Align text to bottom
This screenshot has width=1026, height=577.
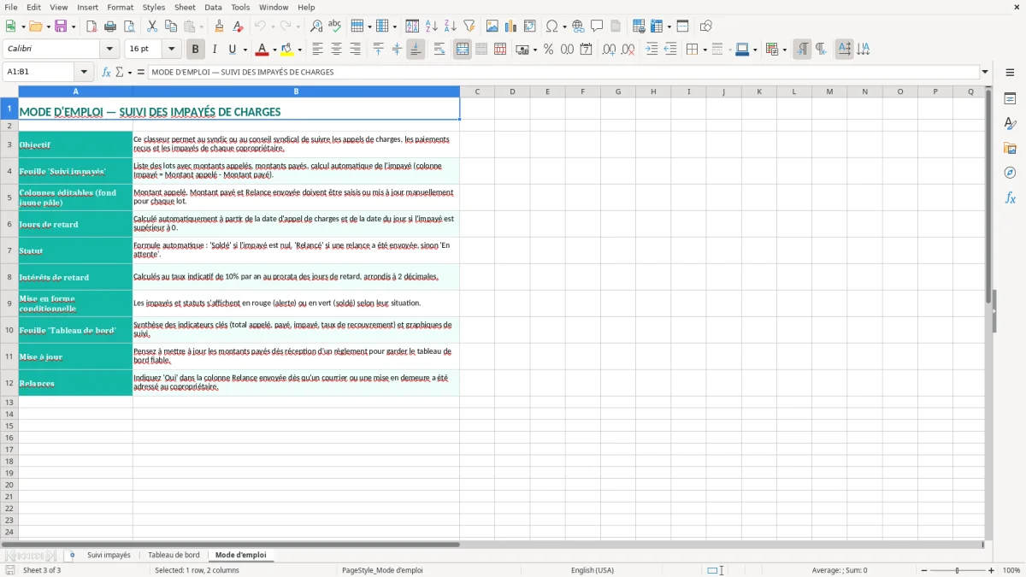coord(416,50)
